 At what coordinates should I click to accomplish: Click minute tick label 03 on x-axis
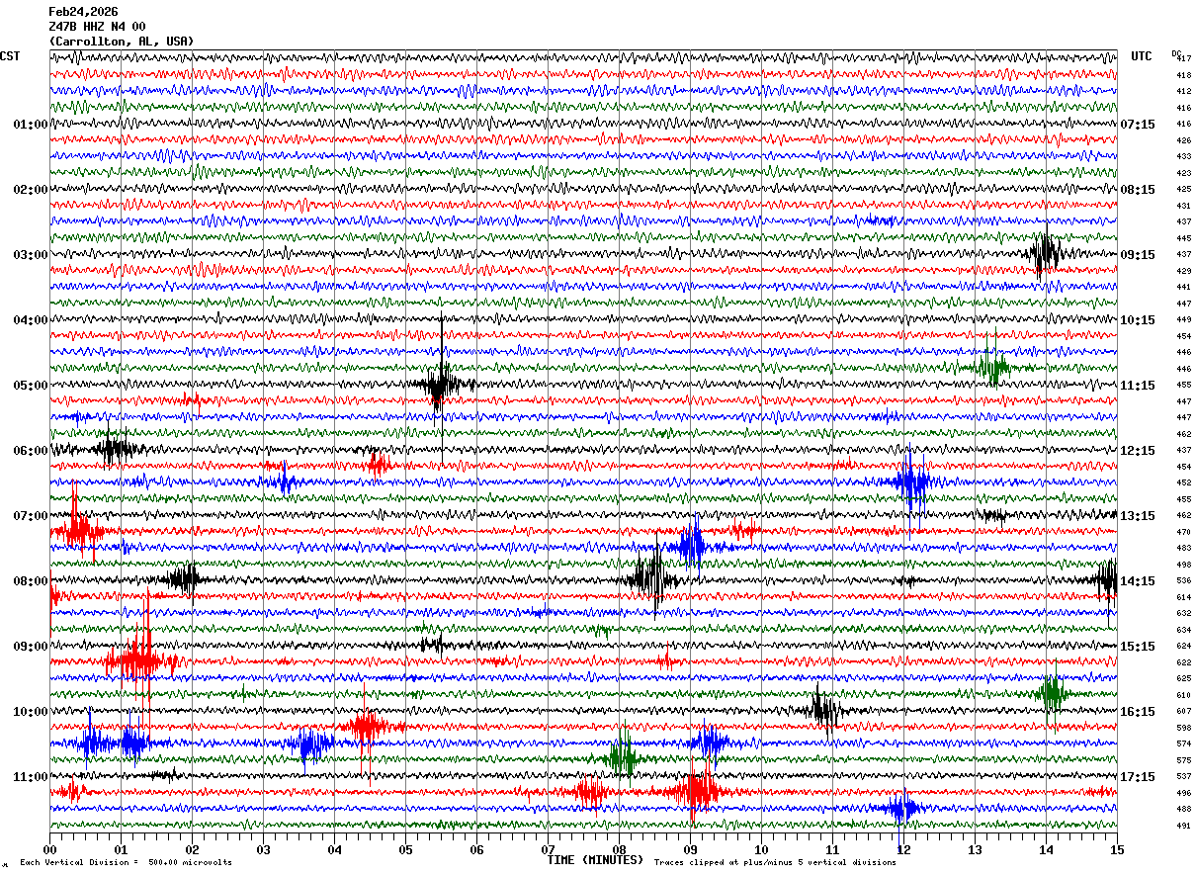[263, 849]
